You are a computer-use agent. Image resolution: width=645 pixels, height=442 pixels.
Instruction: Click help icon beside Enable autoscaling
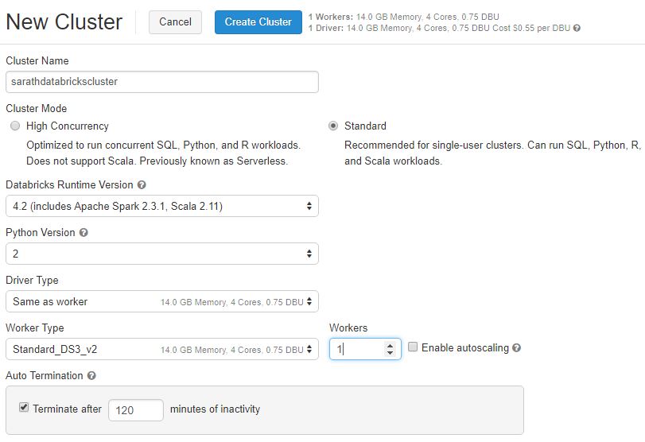(517, 348)
